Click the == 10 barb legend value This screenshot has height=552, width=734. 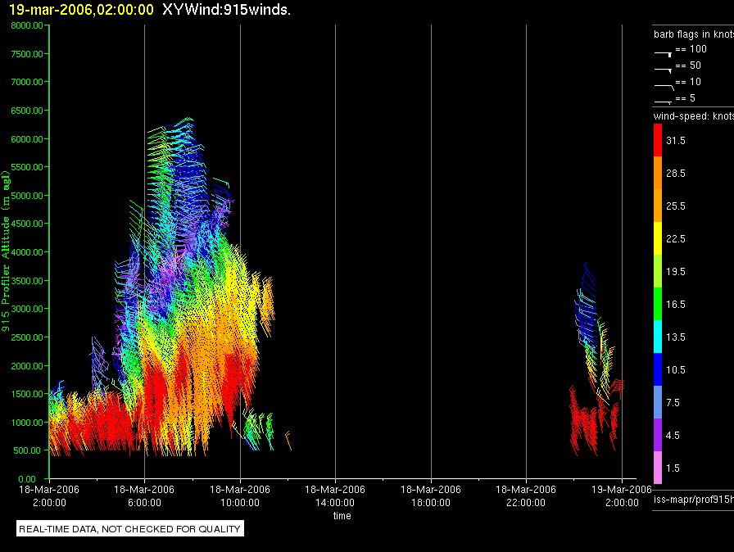tap(689, 82)
